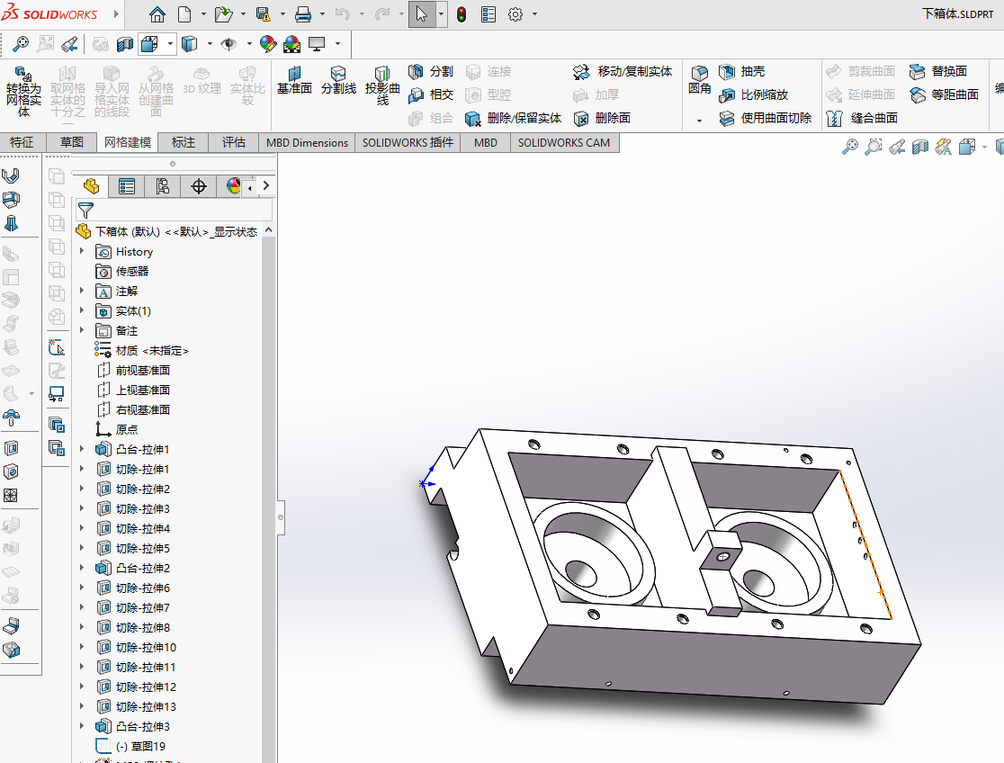
Task: Expand the 注解 tree node
Action: tap(82, 291)
